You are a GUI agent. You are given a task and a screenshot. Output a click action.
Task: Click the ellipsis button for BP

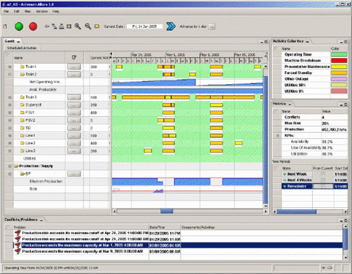pyautogui.click(x=74, y=174)
